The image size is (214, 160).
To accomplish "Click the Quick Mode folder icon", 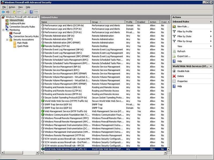I will coord(15,46).
